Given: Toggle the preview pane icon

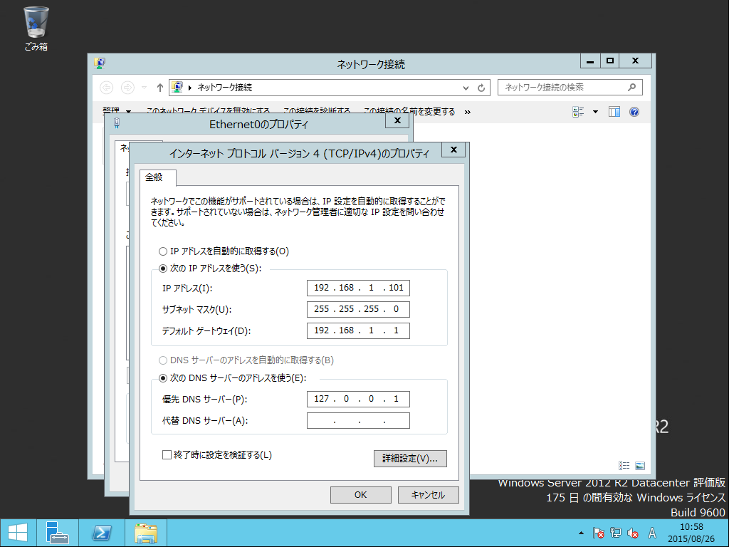Looking at the screenshot, I should pos(614,112).
